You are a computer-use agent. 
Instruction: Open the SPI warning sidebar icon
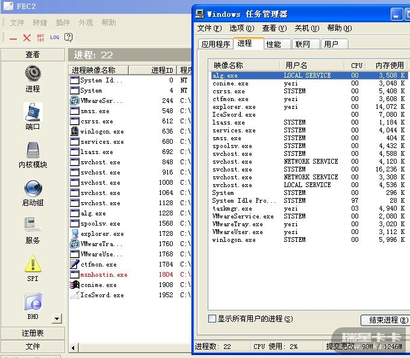point(33,264)
